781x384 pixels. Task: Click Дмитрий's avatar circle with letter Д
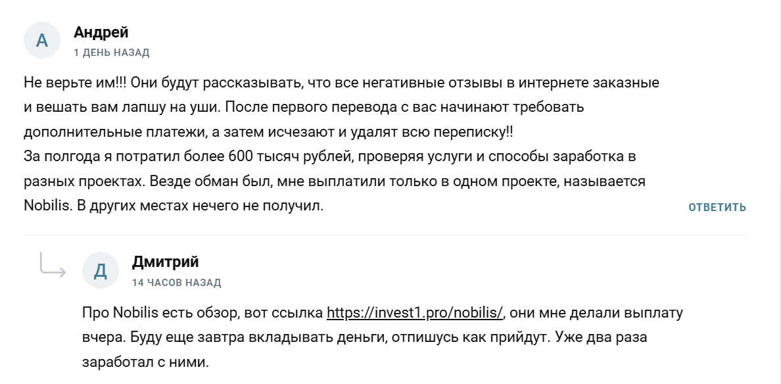[x=101, y=270]
